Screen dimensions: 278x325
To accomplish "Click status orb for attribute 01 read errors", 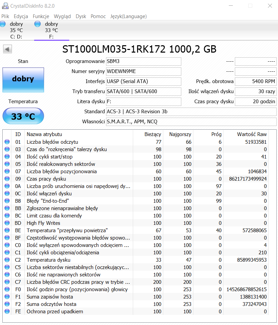I will coord(7,142).
